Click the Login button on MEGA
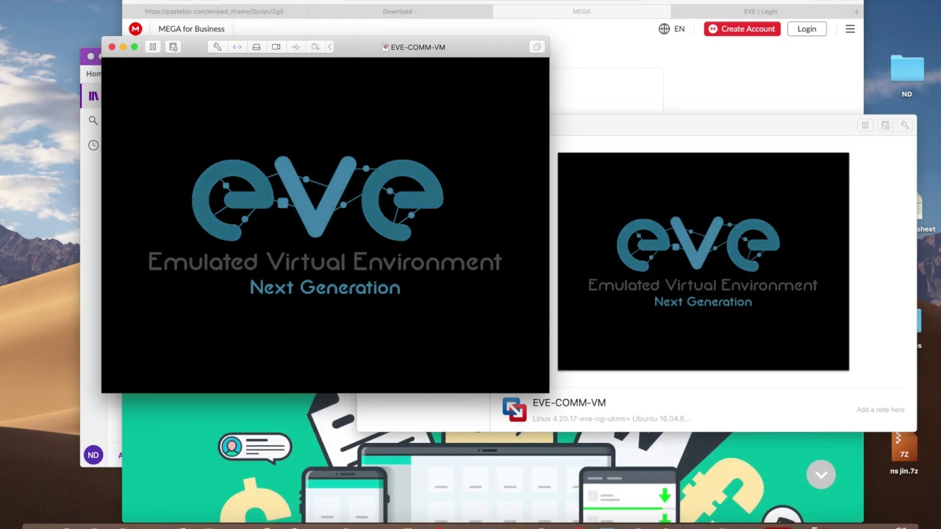The image size is (941, 529). pos(806,29)
